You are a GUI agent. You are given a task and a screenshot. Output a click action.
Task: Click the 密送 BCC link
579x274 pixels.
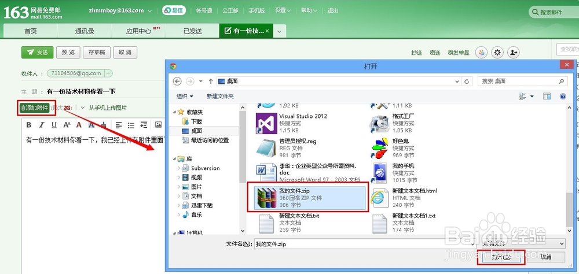click(435, 53)
